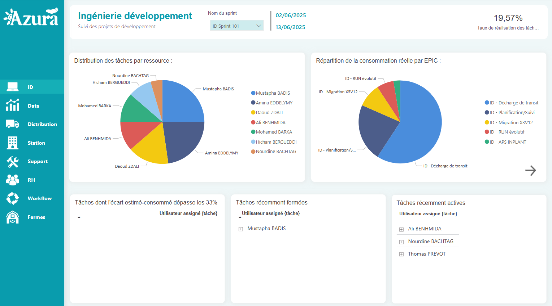This screenshot has width=552, height=306.
Task: Click Daoud ZDALI yellow legend swatch
Action: coord(253,113)
